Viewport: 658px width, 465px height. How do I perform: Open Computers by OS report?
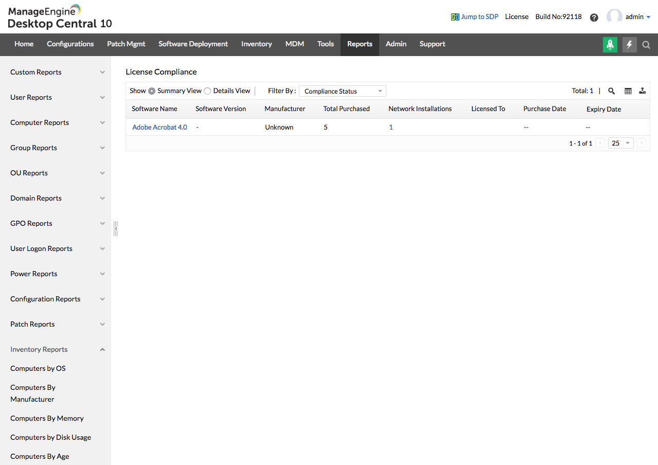tap(38, 368)
